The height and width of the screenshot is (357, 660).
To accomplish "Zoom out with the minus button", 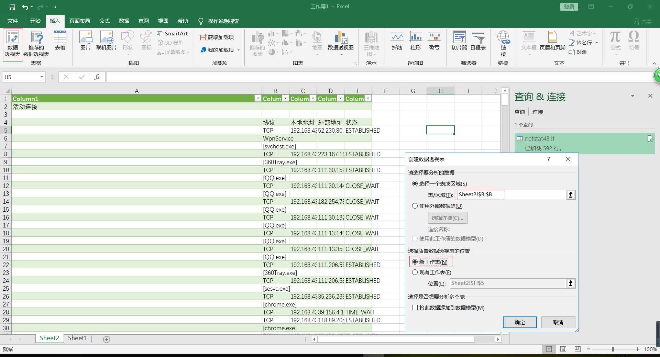I will pos(588,349).
